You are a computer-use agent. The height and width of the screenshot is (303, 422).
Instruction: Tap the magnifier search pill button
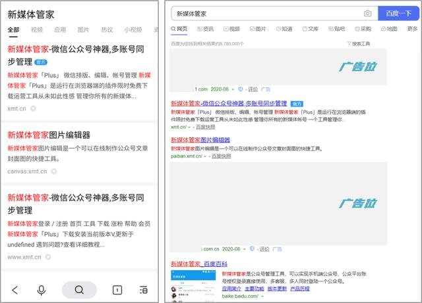coord(79,290)
